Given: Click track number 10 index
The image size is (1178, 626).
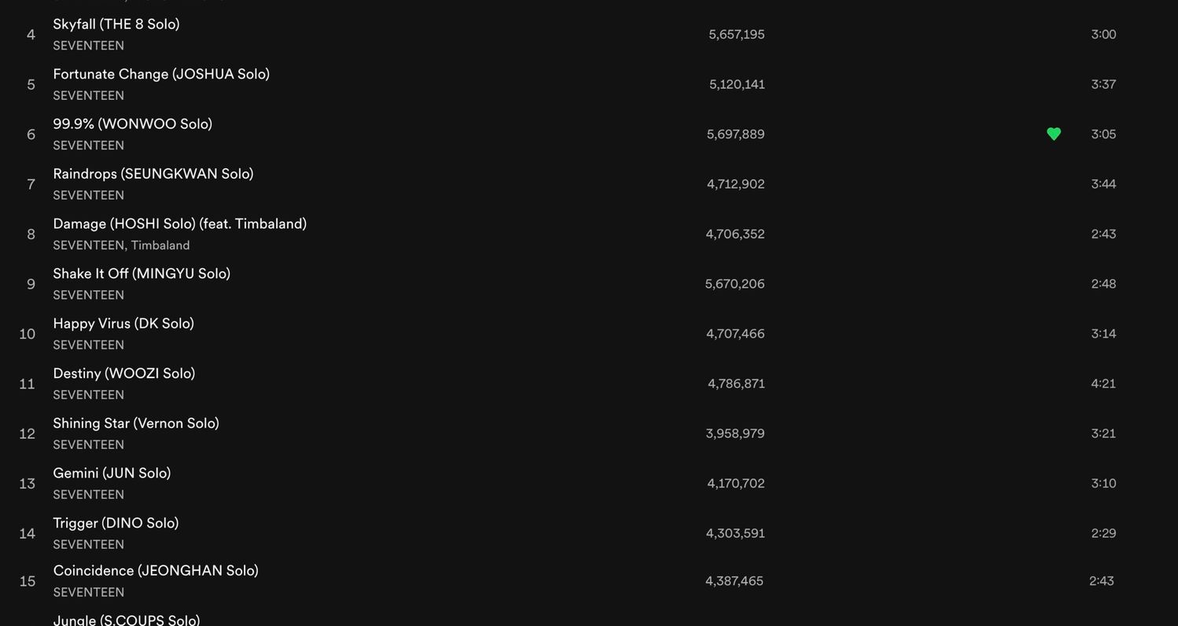Looking at the screenshot, I should click(28, 334).
